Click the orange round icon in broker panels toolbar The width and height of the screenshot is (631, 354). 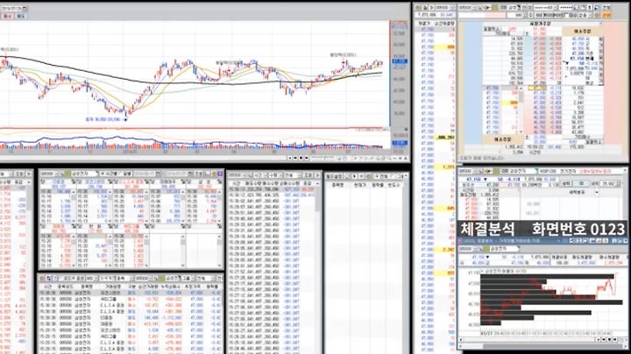point(214,173)
